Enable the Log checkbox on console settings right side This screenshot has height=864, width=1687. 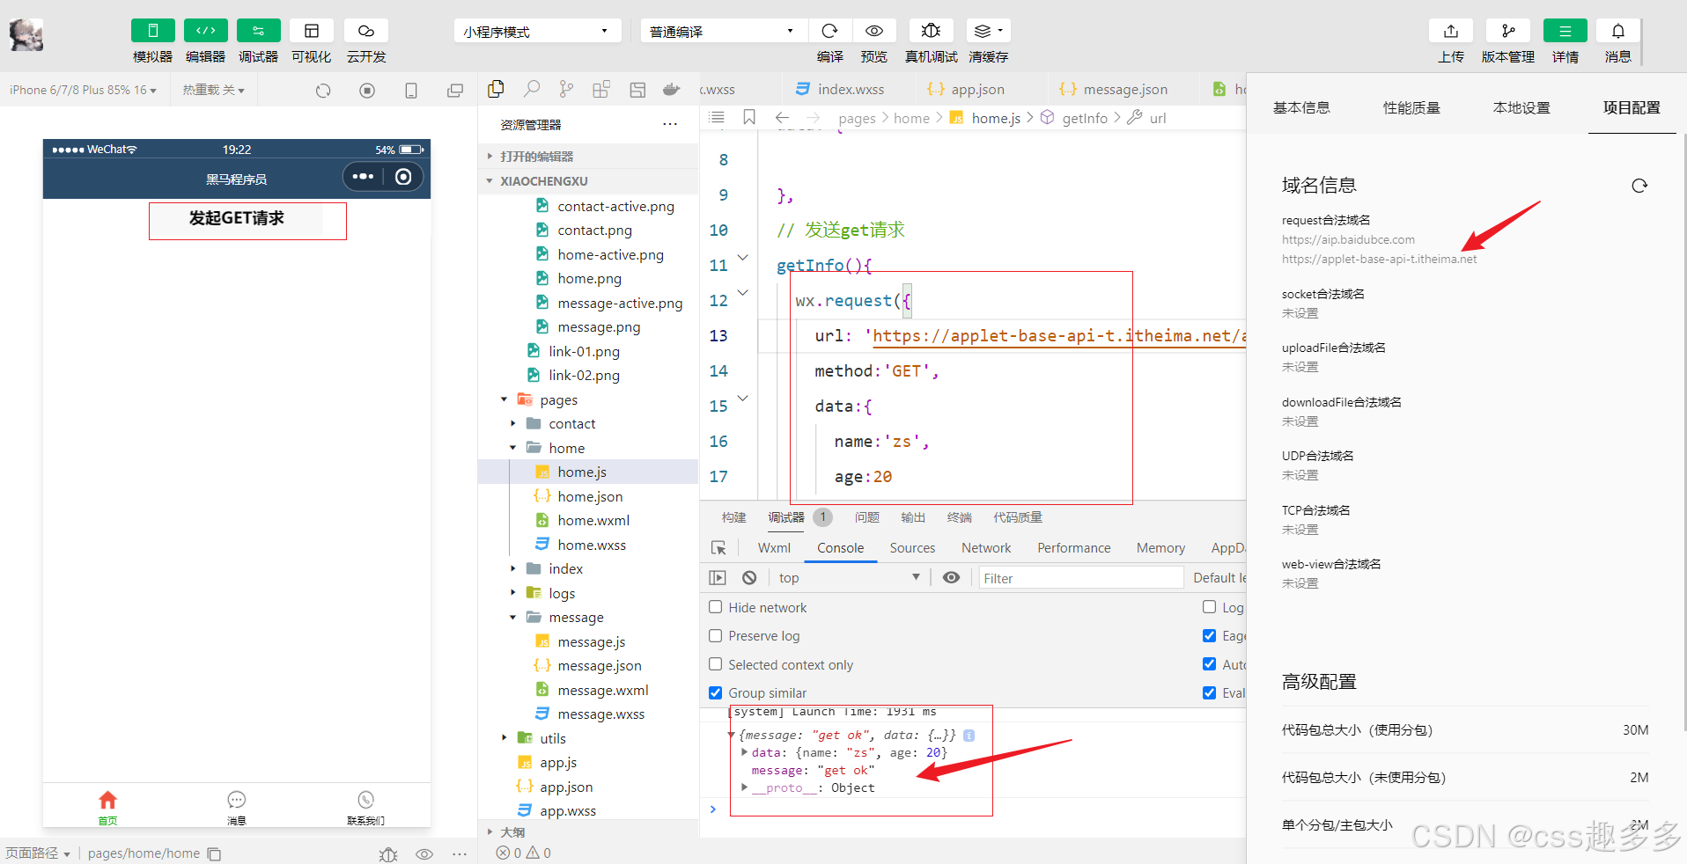pyautogui.click(x=1209, y=607)
